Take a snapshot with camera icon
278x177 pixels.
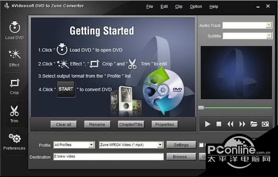click(x=265, y=124)
